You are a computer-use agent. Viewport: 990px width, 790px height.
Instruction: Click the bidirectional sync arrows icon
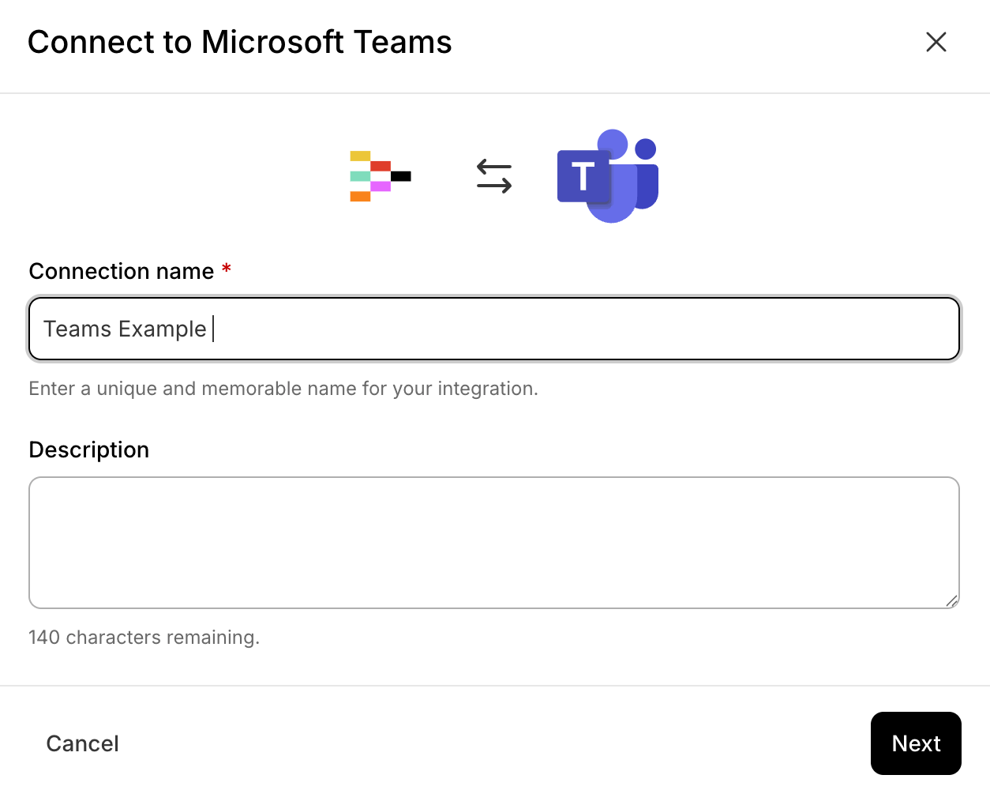click(x=494, y=176)
